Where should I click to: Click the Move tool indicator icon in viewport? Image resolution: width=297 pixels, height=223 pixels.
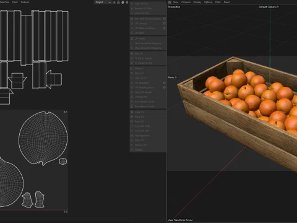coord(176,77)
